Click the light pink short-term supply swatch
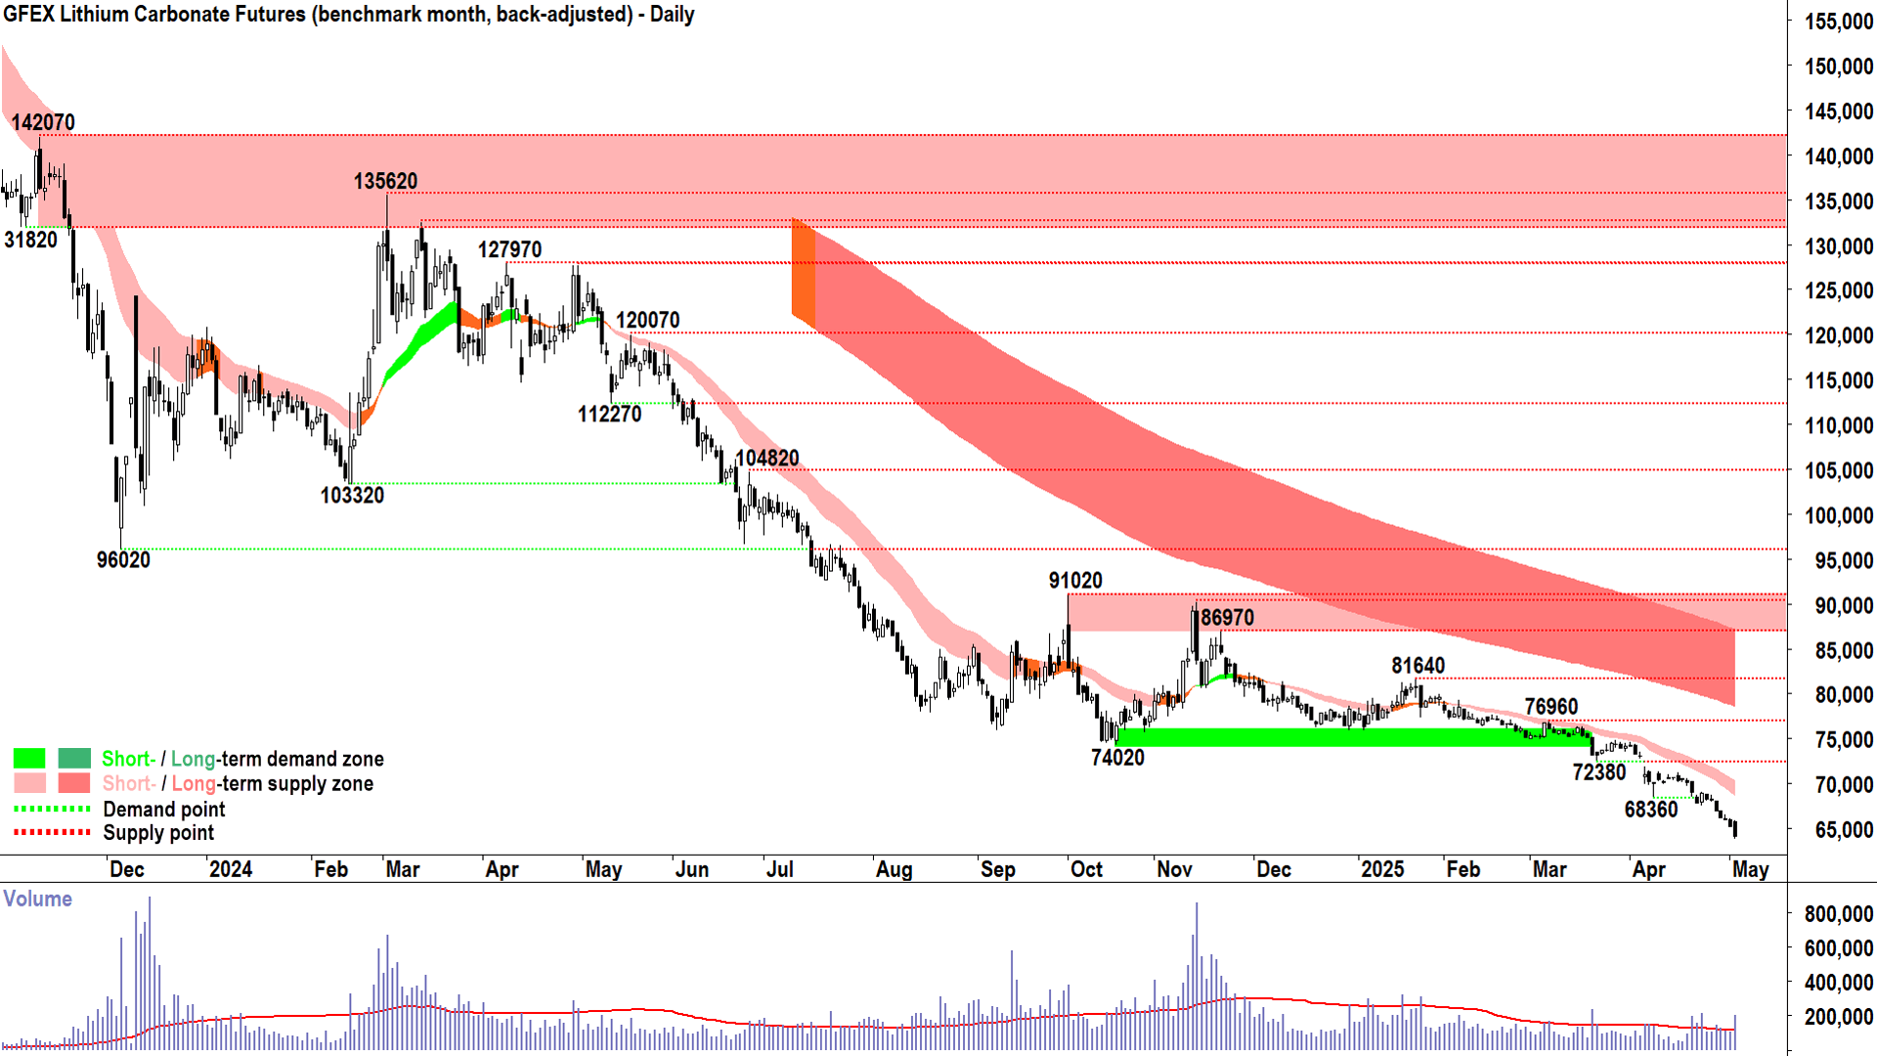The height and width of the screenshot is (1056, 1877). pyautogui.click(x=29, y=783)
